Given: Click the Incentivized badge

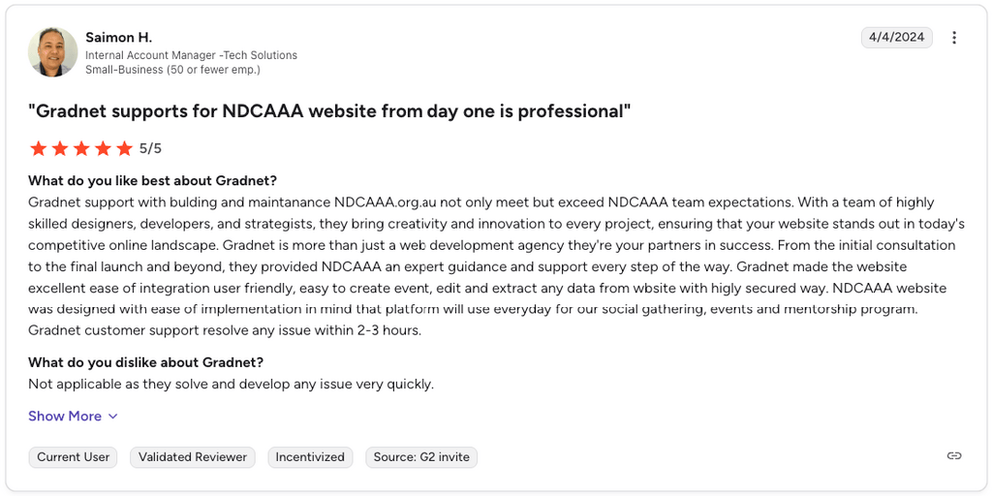Looking at the screenshot, I should (310, 457).
